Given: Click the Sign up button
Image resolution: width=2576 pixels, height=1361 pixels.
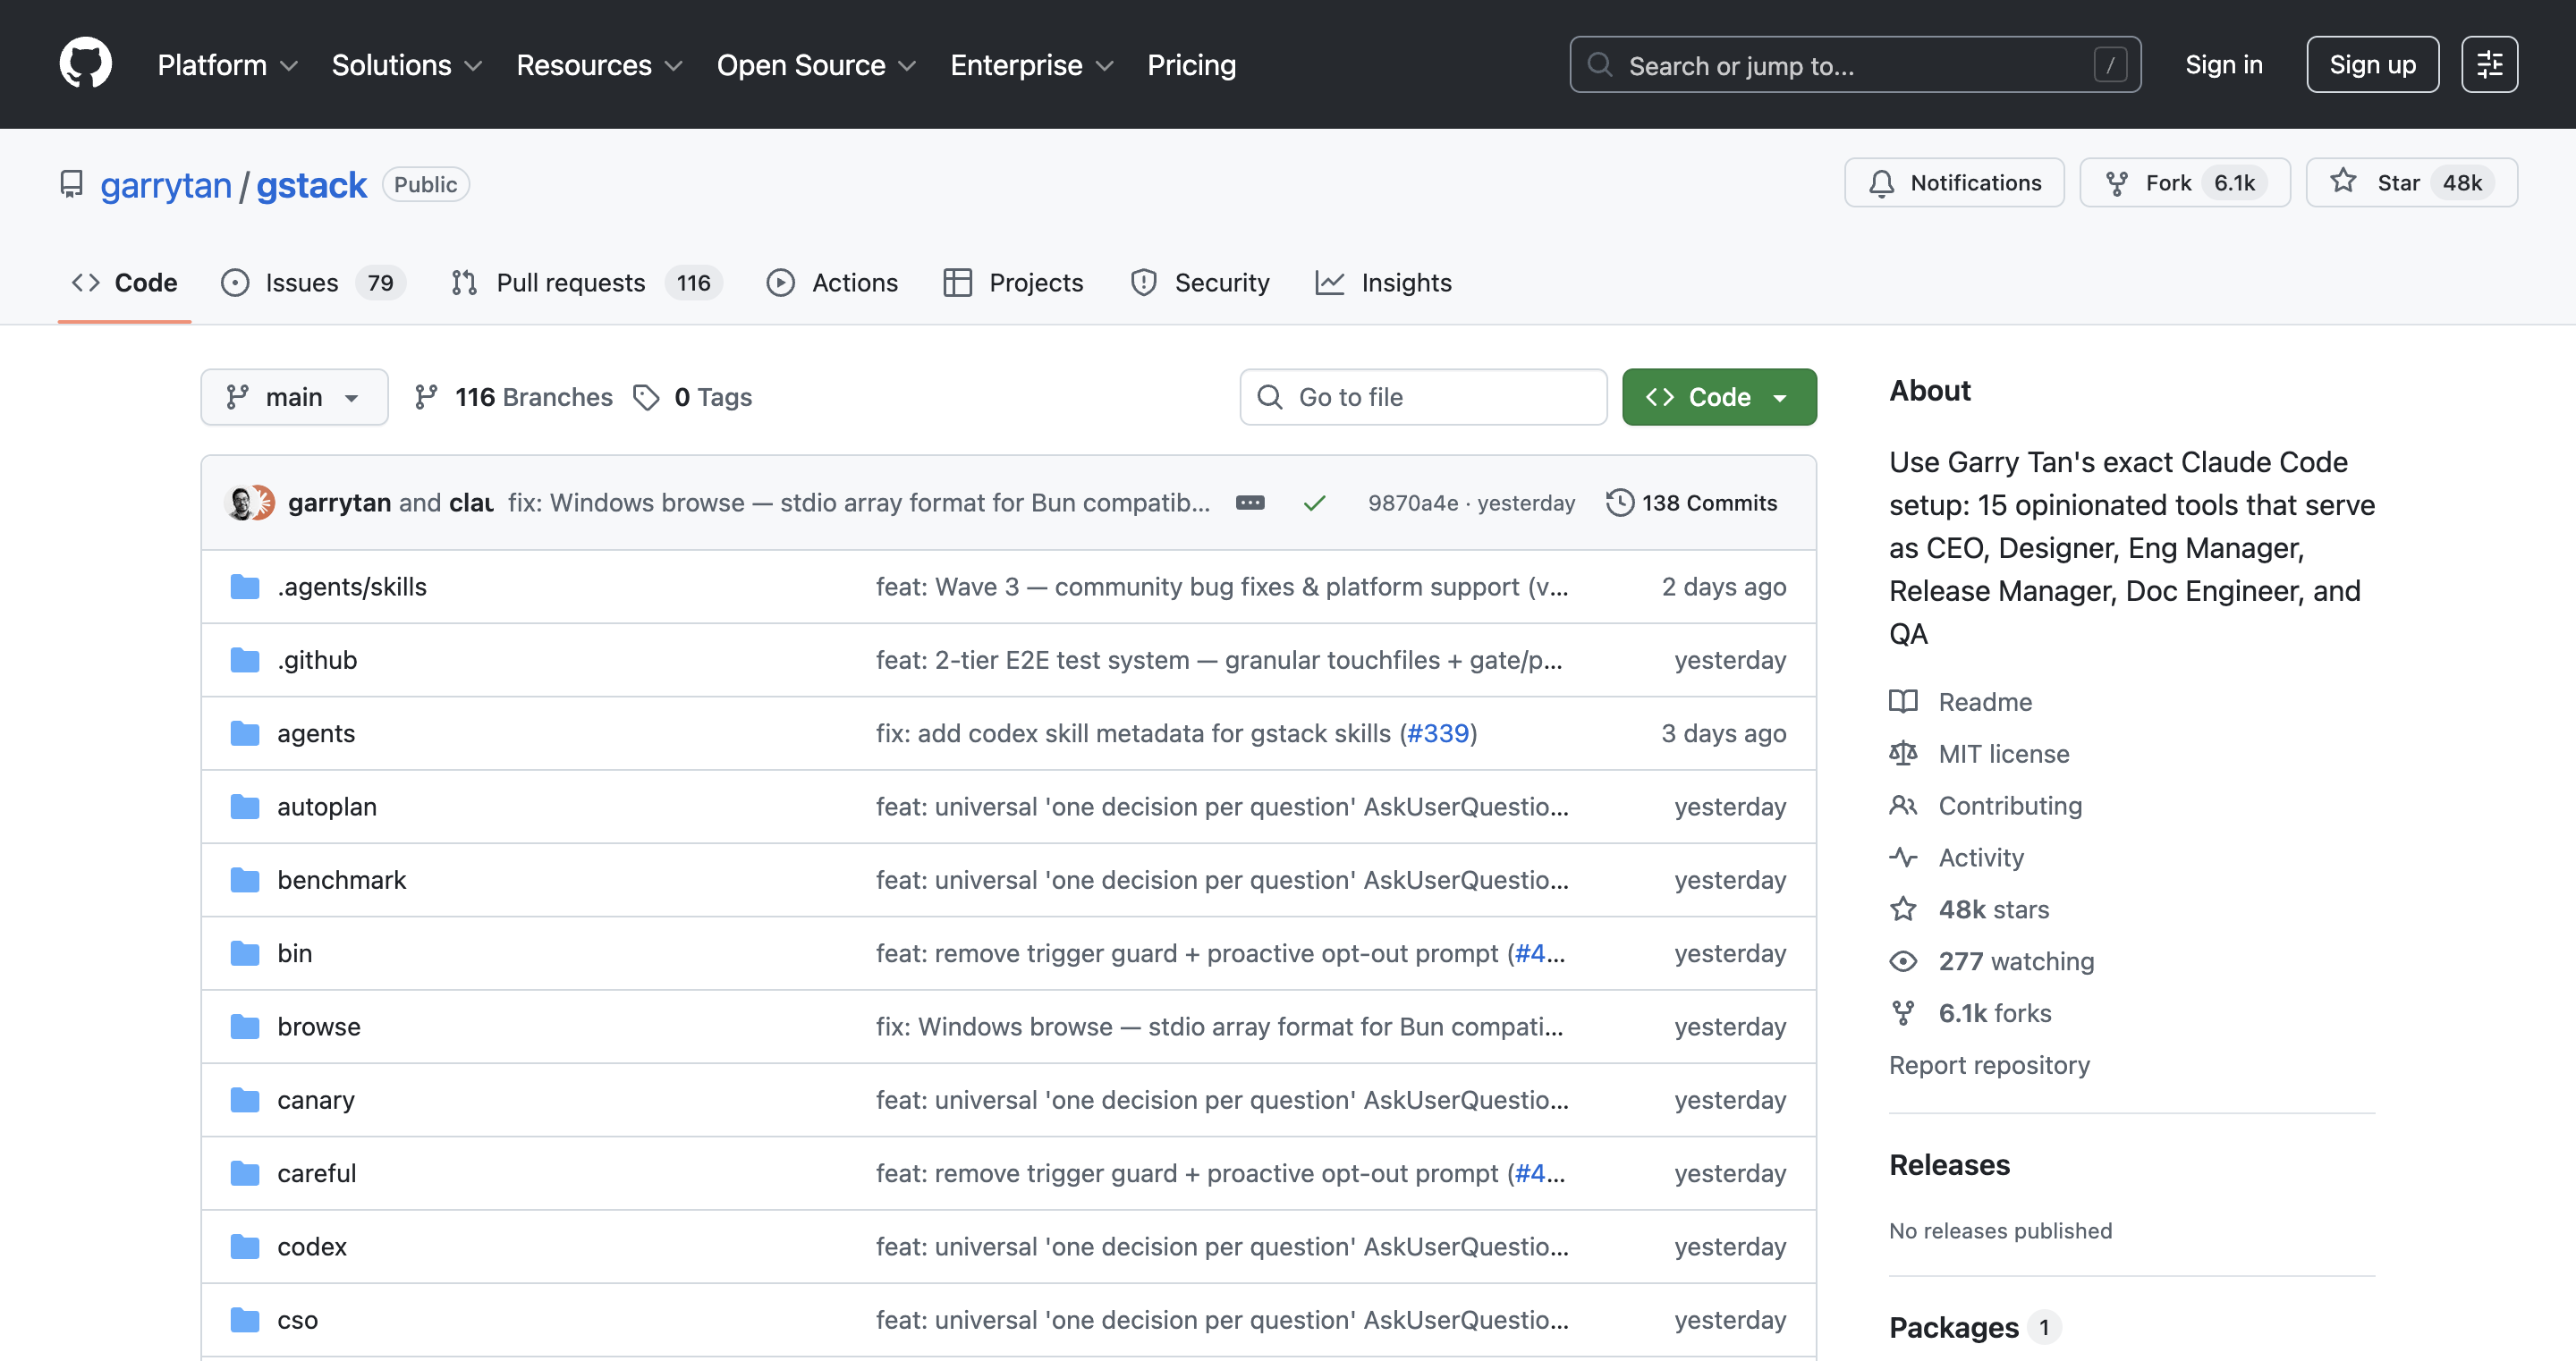Looking at the screenshot, I should [2372, 65].
